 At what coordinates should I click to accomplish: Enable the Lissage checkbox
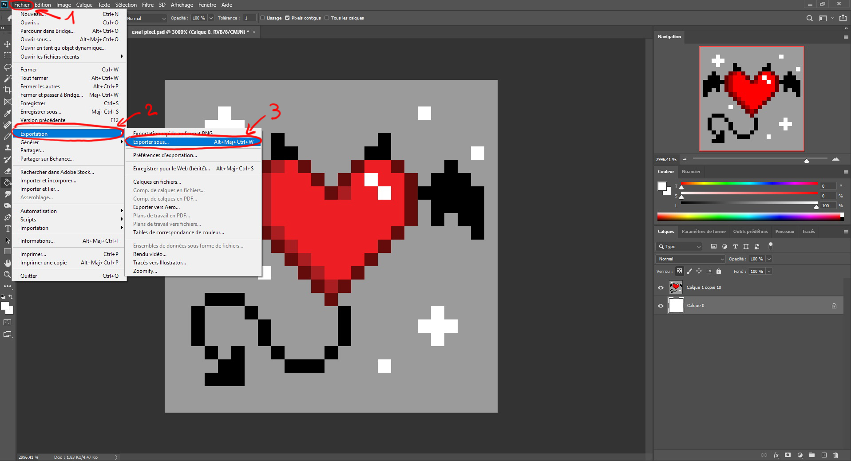click(262, 18)
